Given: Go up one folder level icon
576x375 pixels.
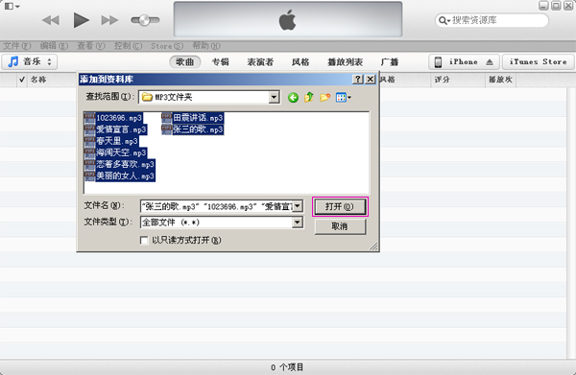Looking at the screenshot, I should coord(309,97).
